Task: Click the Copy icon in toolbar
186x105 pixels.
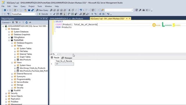Action: pos(73,10)
